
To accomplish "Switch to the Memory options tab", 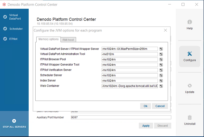I will (48, 39).
